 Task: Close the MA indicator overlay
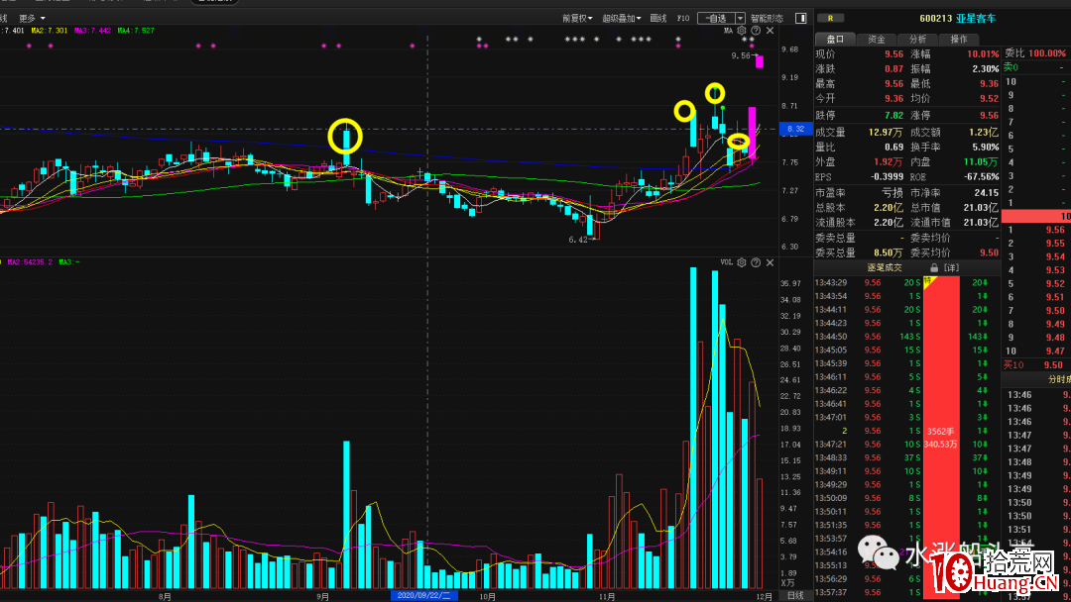point(770,31)
